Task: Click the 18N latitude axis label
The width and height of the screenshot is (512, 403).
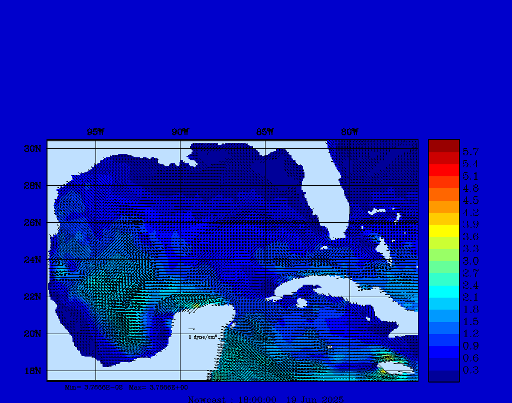Action: (31, 371)
